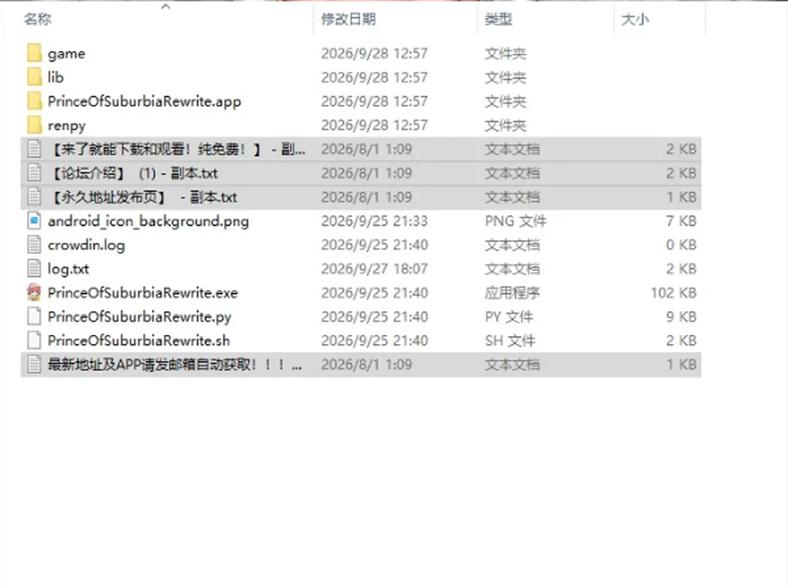The width and height of the screenshot is (788, 586).
Task: Select the 最新地址及APP请发邮箱自动获取 text file
Action: [361, 364]
